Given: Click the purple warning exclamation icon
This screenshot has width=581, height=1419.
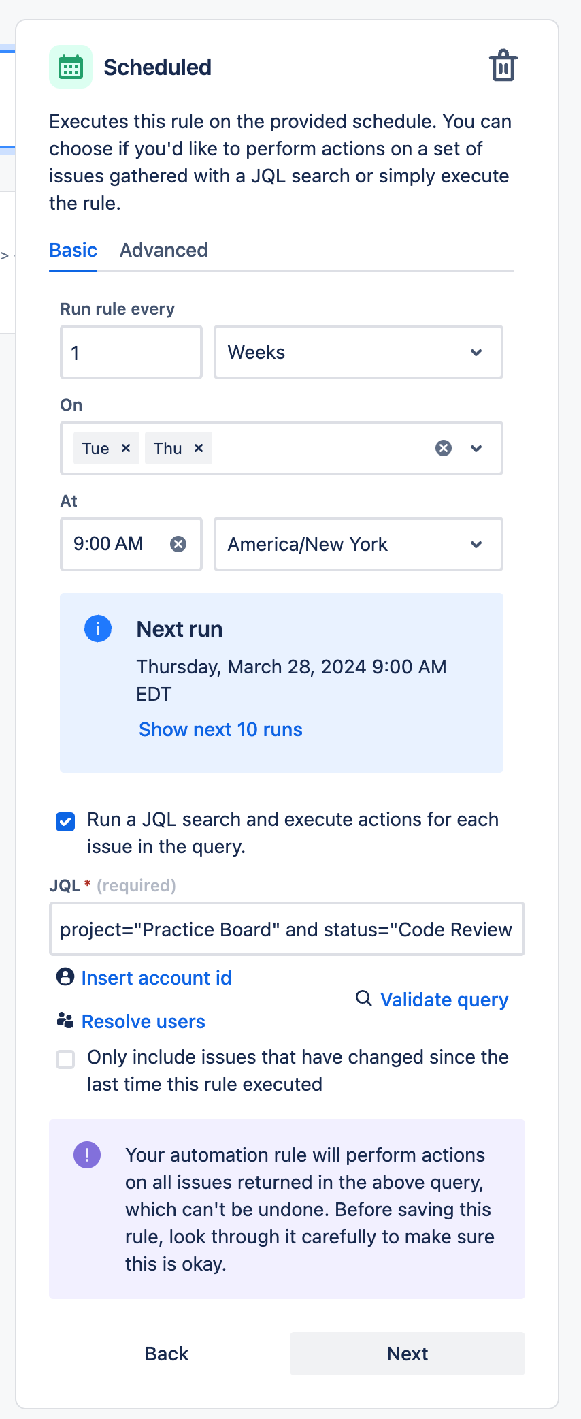Looking at the screenshot, I should click(x=87, y=1155).
